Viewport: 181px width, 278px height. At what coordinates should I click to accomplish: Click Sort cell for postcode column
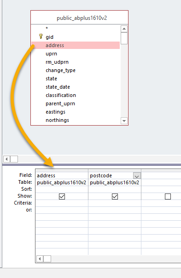(115, 189)
